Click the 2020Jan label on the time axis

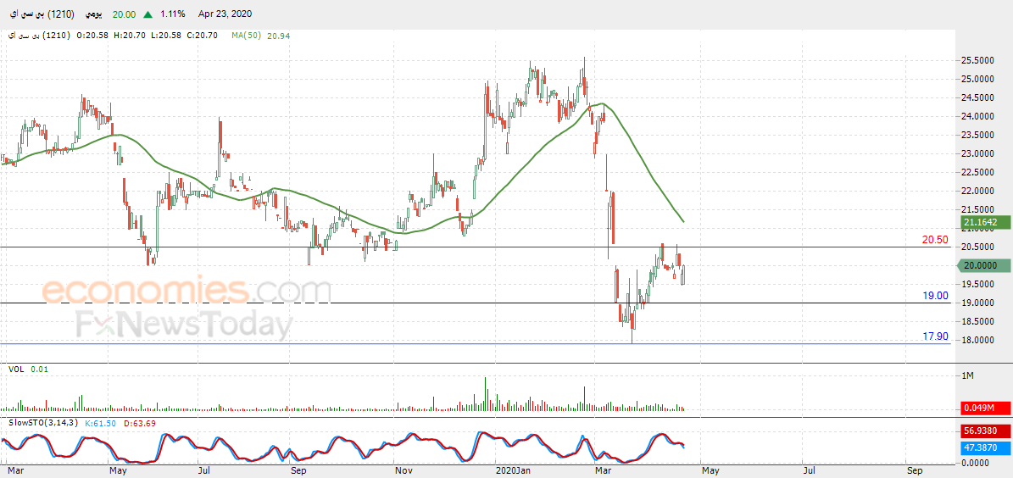(515, 471)
